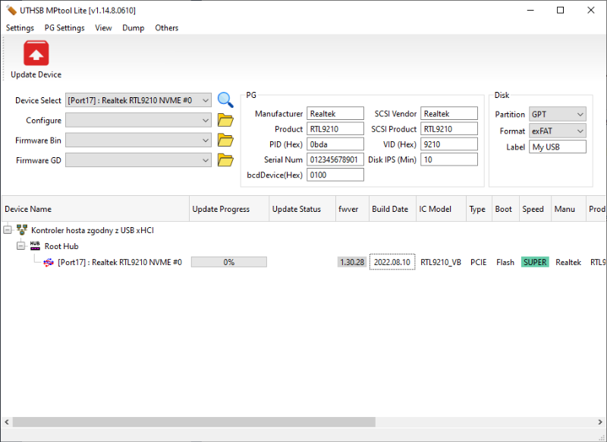Open the Partition GPT dropdown
Viewport: 607px width, 442px height.
(580, 114)
